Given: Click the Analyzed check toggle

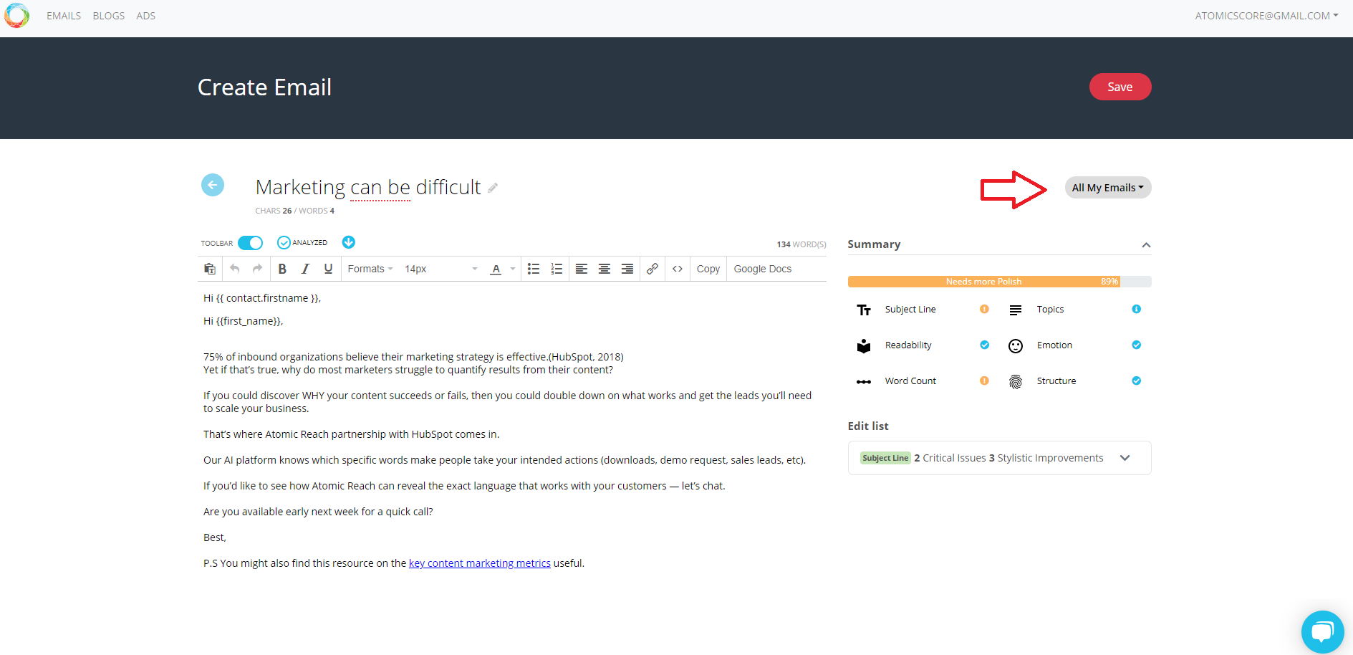Looking at the screenshot, I should point(284,242).
